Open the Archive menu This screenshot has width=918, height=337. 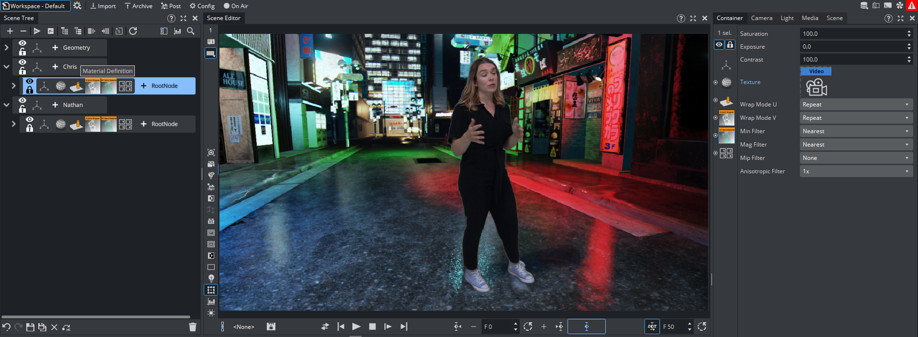(138, 6)
